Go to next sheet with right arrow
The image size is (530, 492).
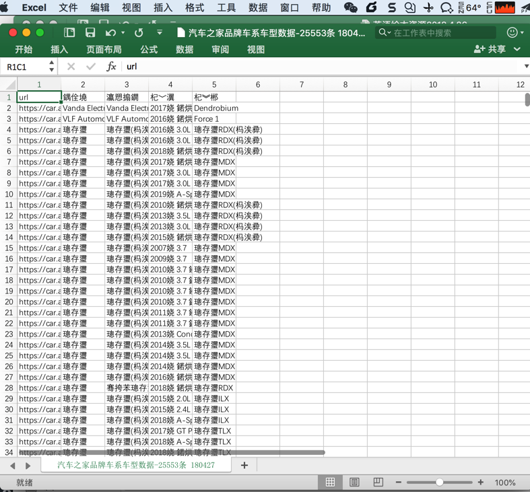point(28,466)
